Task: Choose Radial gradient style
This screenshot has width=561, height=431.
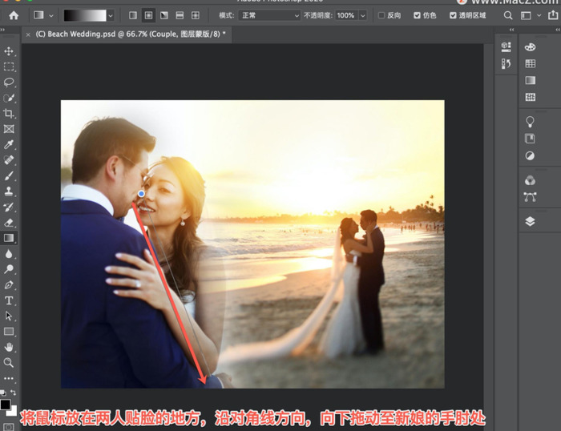Action: 148,15
